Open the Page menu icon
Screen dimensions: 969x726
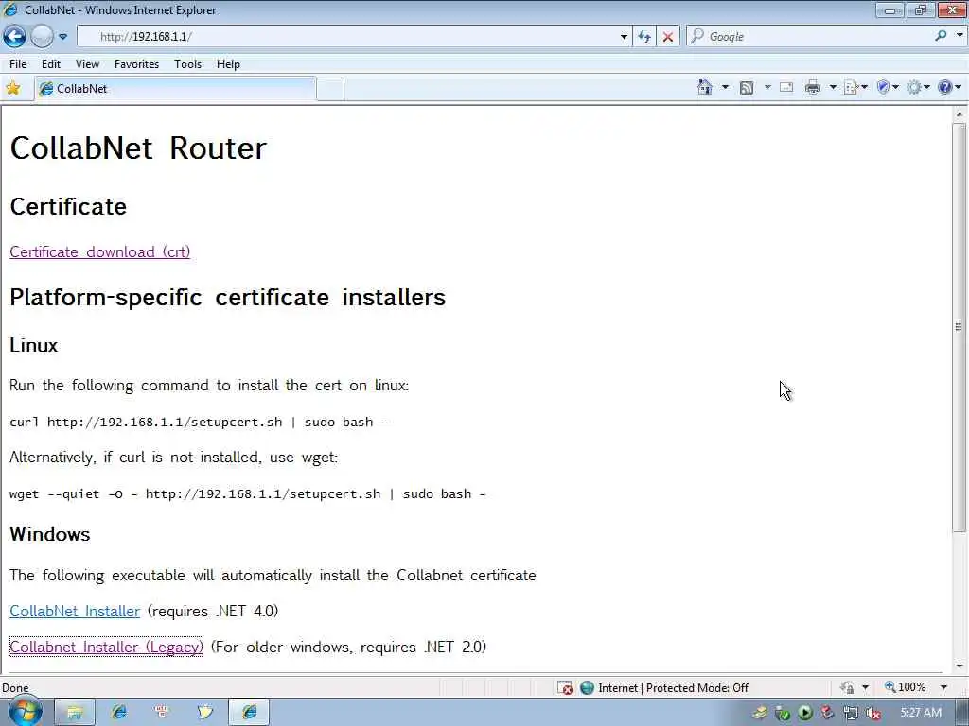tap(855, 88)
